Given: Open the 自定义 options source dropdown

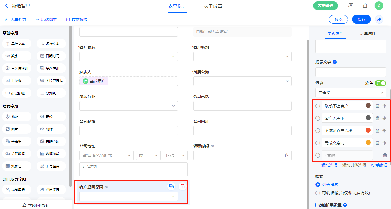Looking at the screenshot, I should tap(351, 92).
